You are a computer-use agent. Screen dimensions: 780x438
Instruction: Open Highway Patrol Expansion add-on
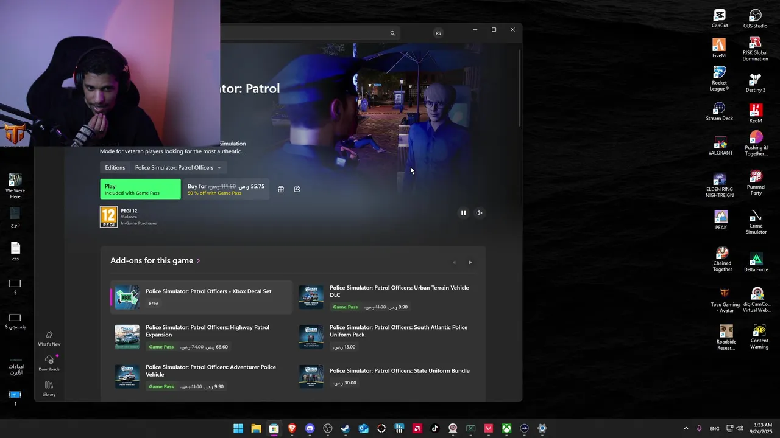click(x=201, y=337)
